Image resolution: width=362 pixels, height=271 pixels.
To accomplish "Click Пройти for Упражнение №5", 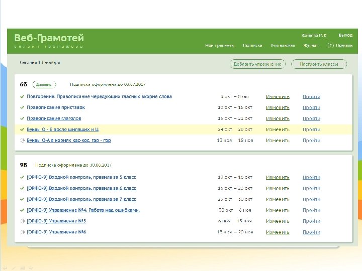I will pos(311,221).
